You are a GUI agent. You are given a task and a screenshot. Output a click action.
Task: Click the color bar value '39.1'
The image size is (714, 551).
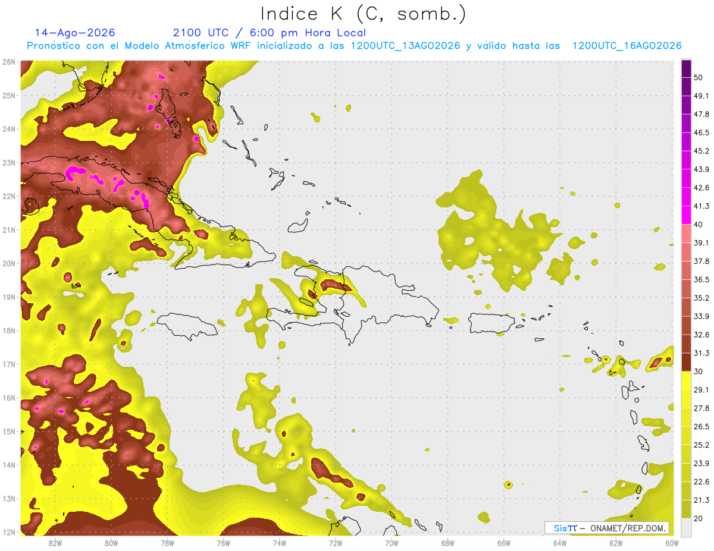click(x=702, y=243)
